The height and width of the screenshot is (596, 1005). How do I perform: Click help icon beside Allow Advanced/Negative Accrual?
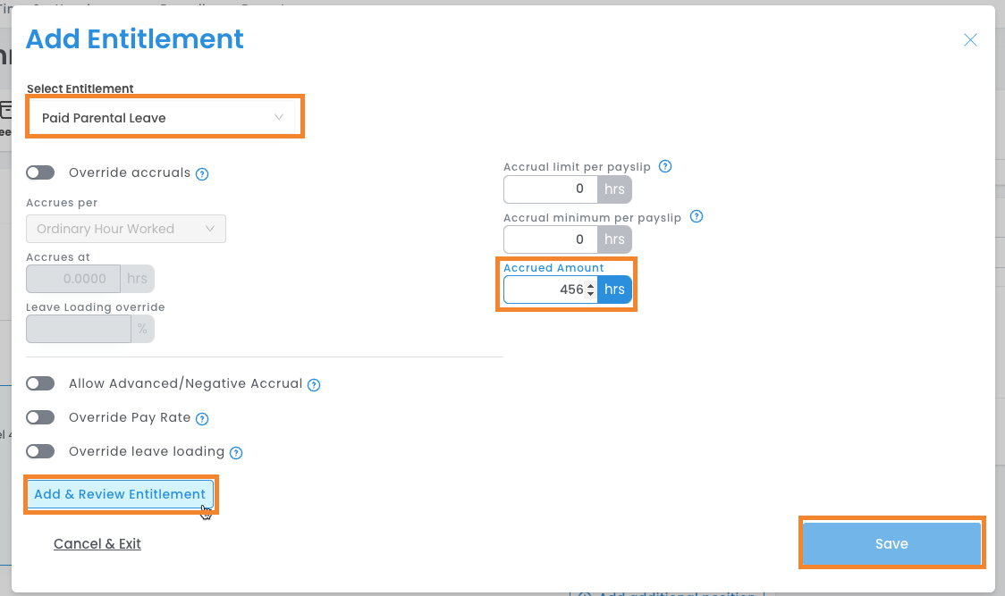click(x=314, y=385)
